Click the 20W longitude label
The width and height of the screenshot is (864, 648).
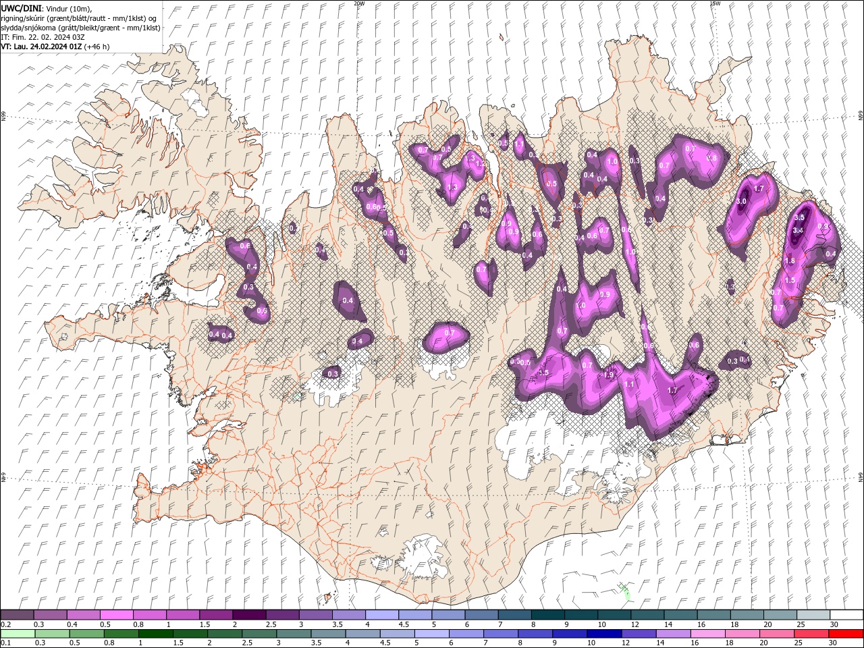[359, 3]
